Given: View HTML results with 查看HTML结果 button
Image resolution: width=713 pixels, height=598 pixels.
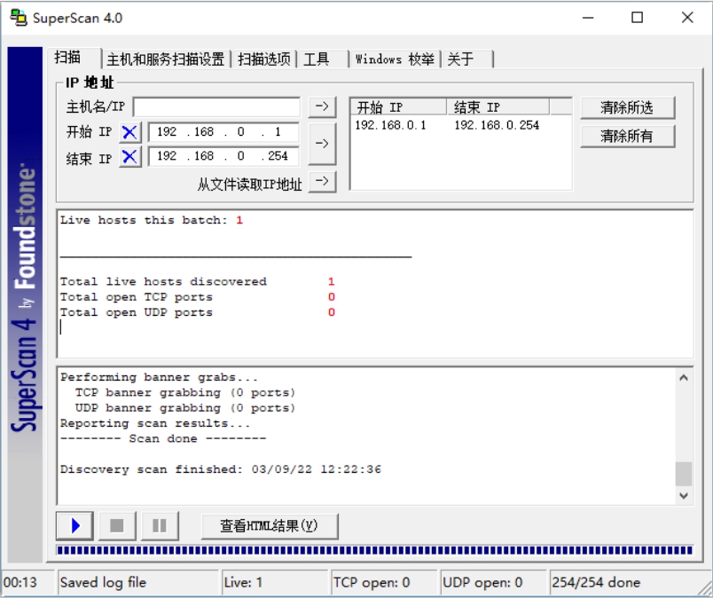Looking at the screenshot, I should point(269,525).
